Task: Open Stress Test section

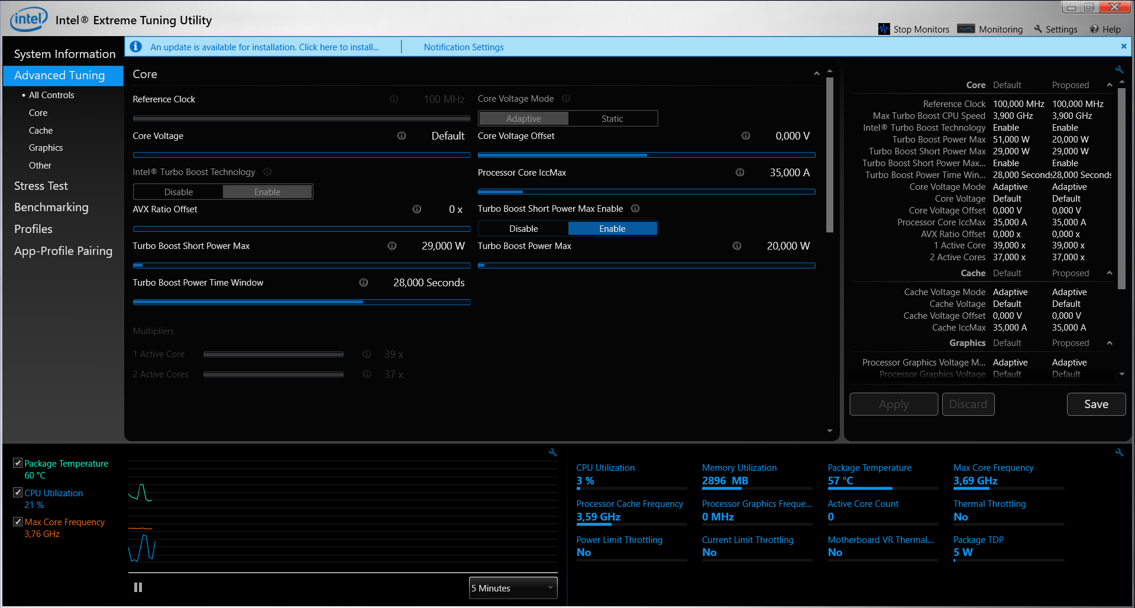Action: pos(41,186)
